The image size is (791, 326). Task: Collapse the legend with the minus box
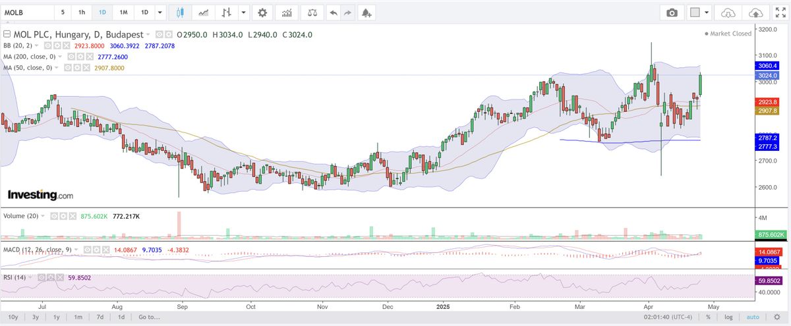7,34
